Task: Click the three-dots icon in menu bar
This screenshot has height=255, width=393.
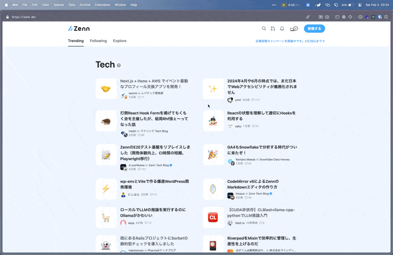Action: coord(274,5)
